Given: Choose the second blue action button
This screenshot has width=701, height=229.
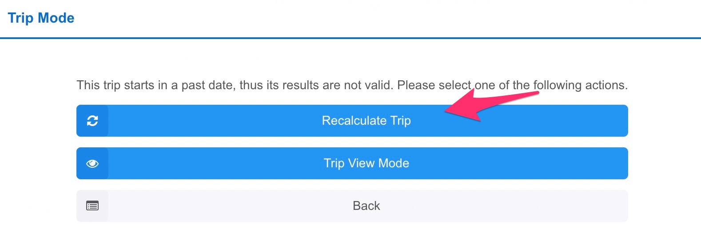Looking at the screenshot, I should (x=352, y=163).
